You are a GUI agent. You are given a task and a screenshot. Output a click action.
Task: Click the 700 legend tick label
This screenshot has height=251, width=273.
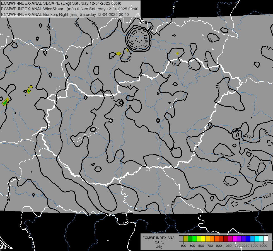[210, 246]
